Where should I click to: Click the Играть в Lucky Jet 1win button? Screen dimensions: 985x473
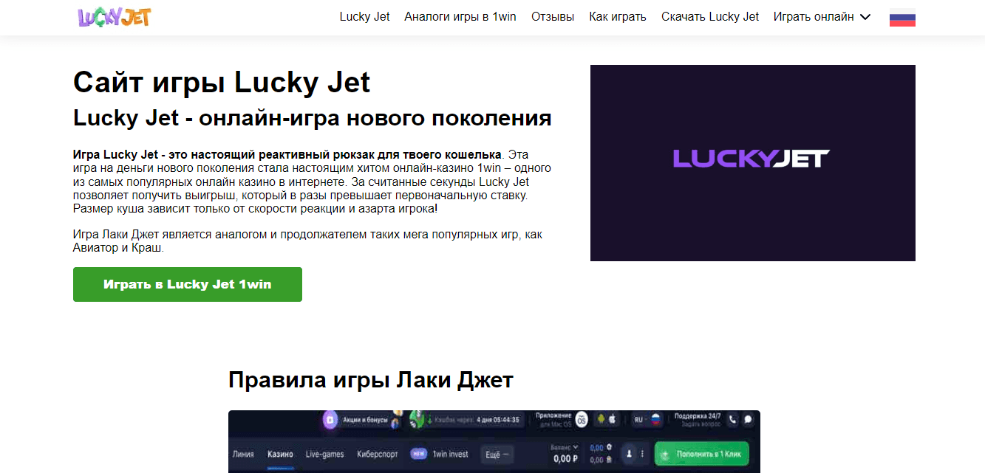point(187,284)
